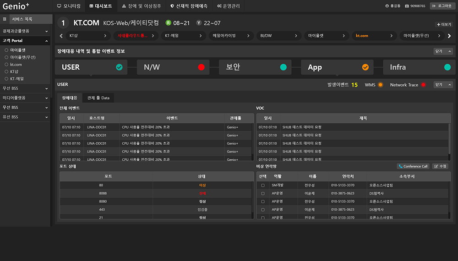
Task: Click the Infra teal status indicator
Action: [447, 67]
